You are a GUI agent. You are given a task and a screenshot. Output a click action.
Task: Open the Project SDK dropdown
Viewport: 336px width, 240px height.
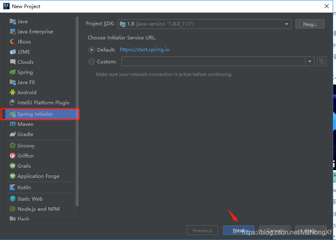click(x=204, y=24)
